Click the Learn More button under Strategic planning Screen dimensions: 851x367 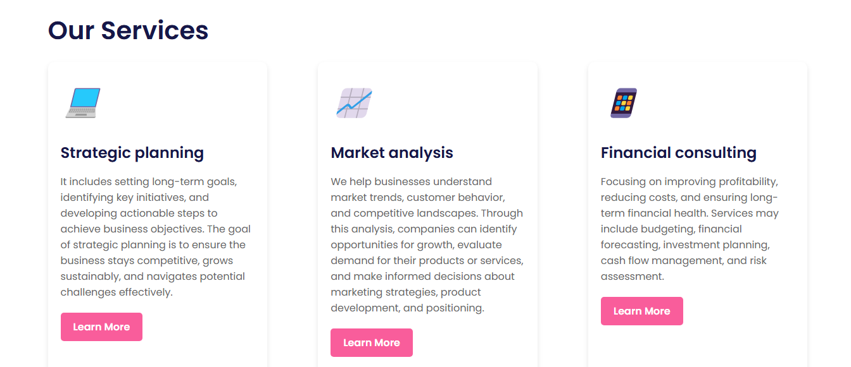(x=101, y=327)
